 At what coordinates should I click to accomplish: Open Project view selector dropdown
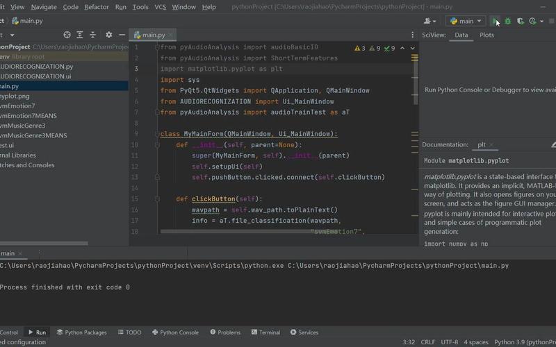[12, 35]
